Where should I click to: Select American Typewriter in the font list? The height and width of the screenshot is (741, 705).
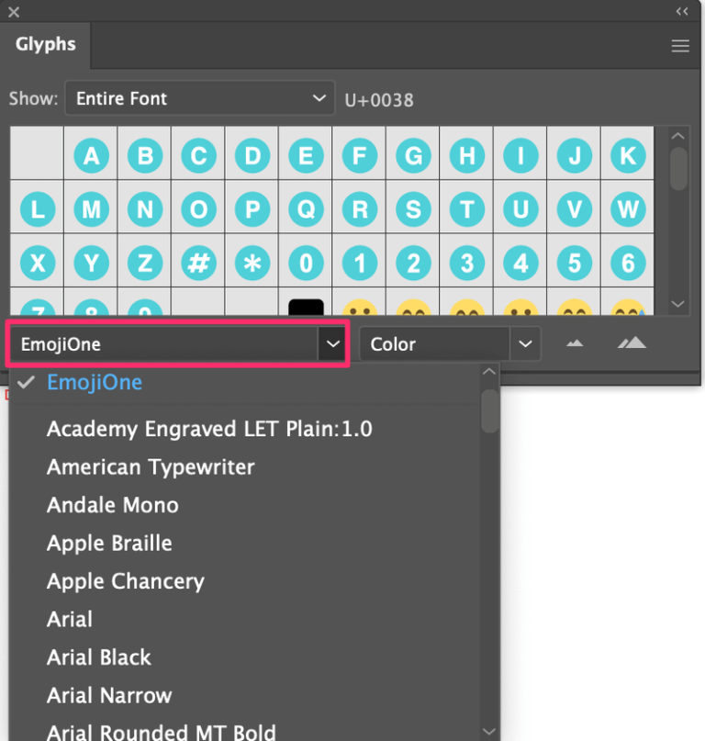(150, 466)
